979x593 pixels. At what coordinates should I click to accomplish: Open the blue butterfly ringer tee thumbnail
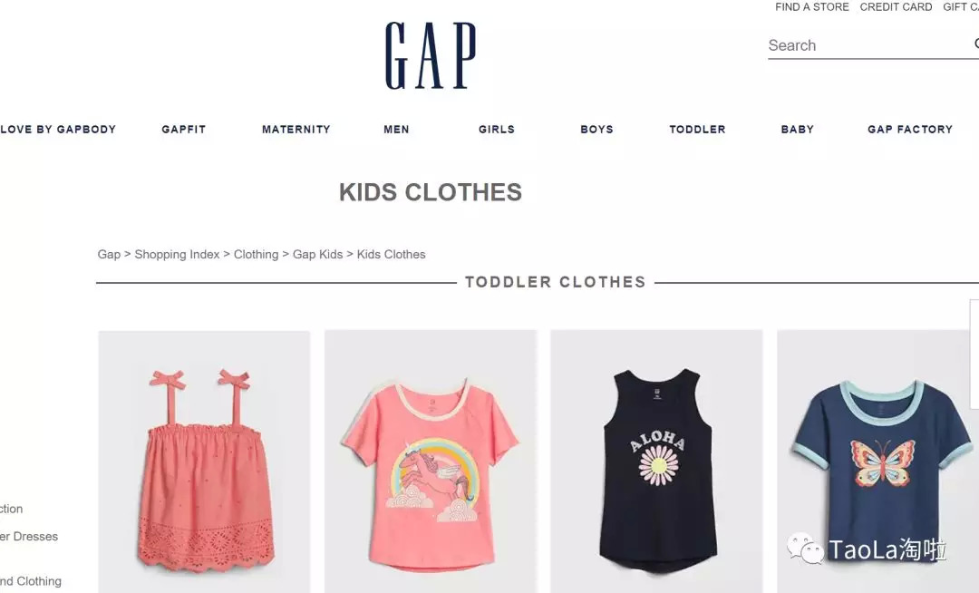click(877, 462)
